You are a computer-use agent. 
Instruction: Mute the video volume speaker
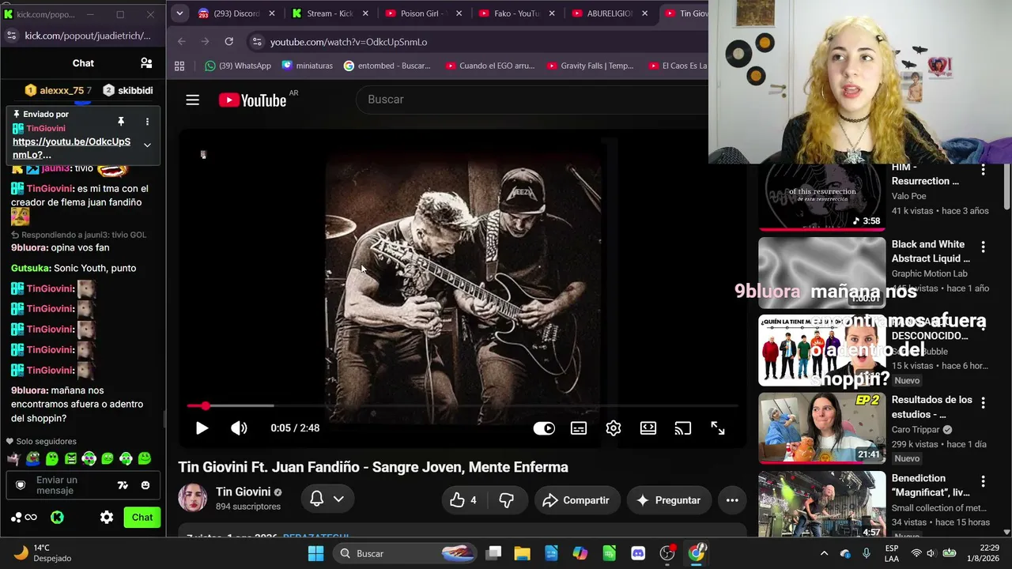click(x=239, y=428)
